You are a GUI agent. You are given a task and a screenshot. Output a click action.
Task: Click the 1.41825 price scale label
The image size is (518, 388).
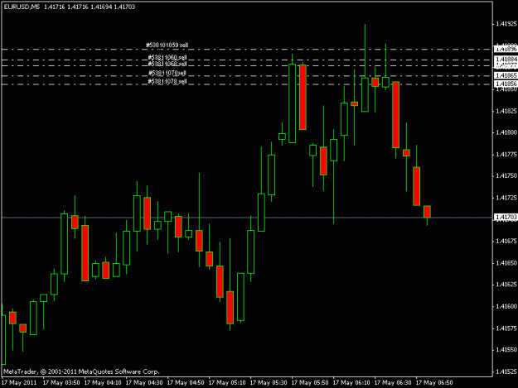click(x=506, y=111)
